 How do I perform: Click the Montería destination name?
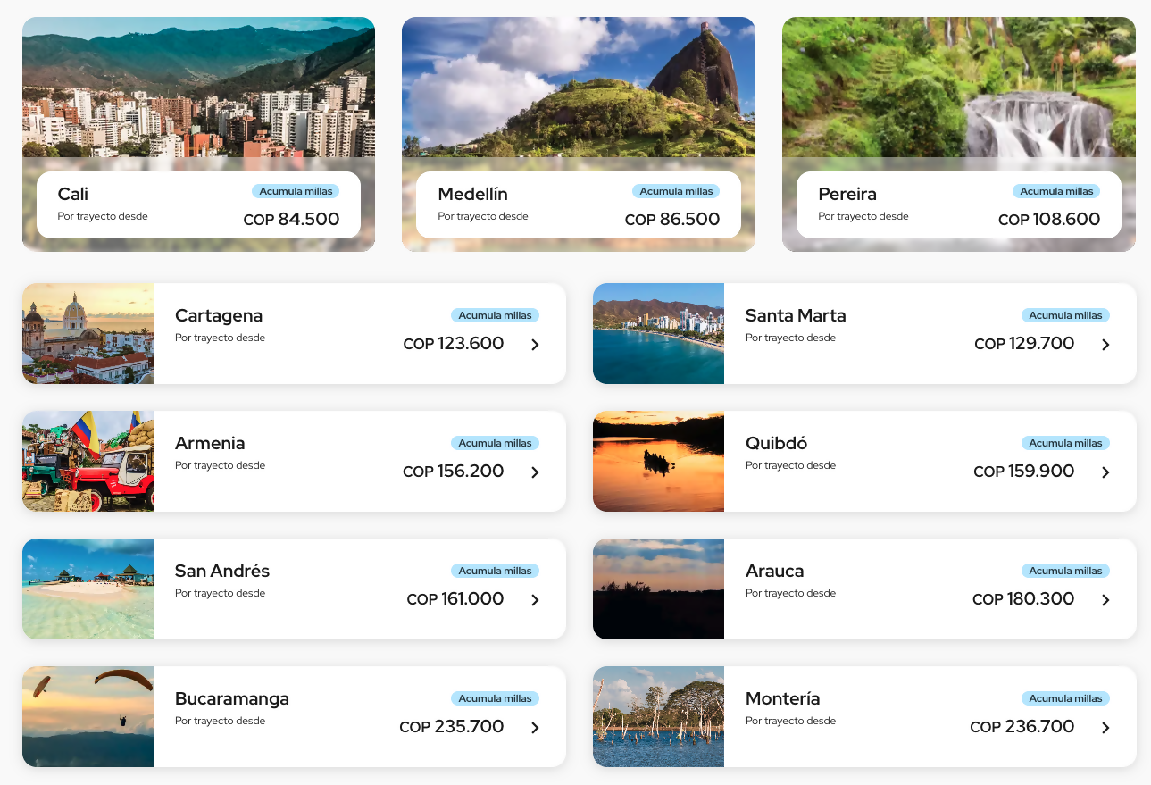(782, 698)
